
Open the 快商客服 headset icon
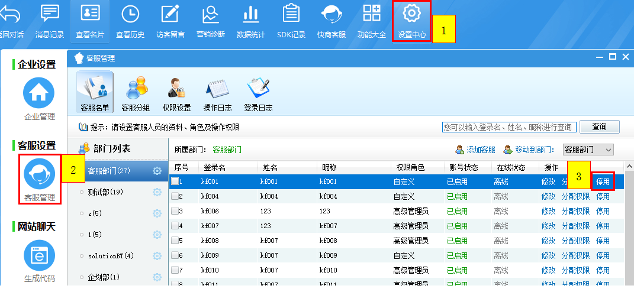331,15
